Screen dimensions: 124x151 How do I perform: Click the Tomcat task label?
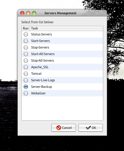point(36,74)
